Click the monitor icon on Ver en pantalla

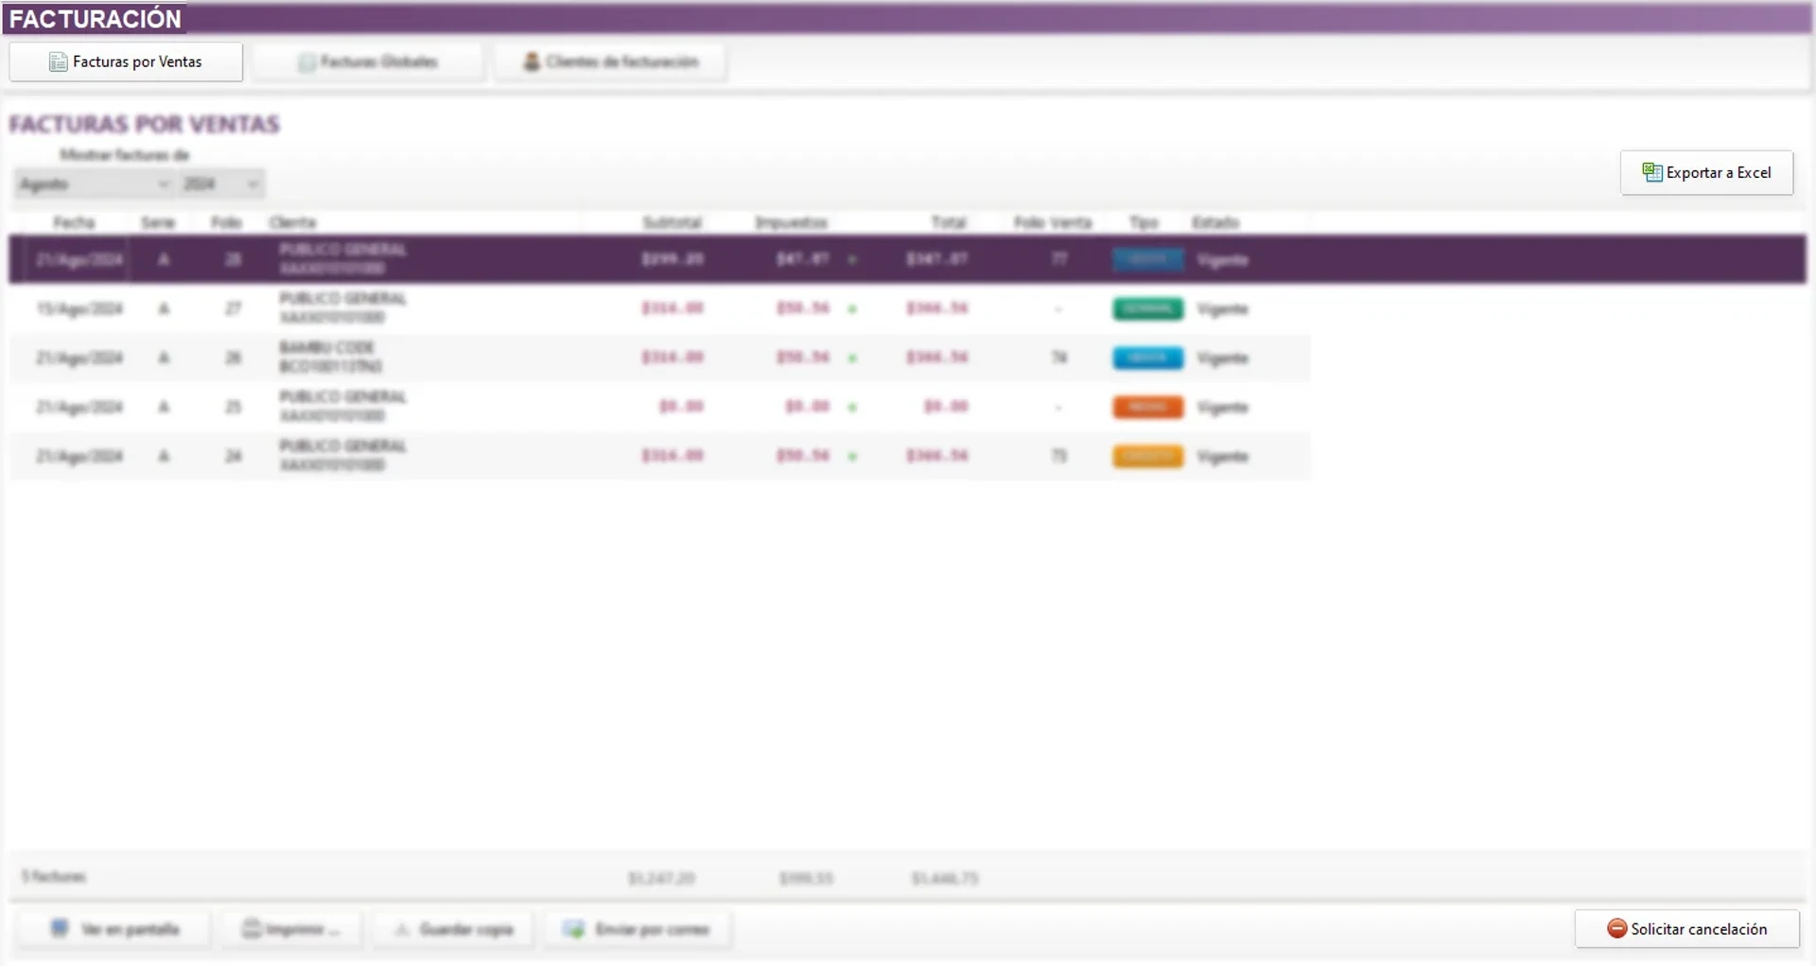point(60,929)
